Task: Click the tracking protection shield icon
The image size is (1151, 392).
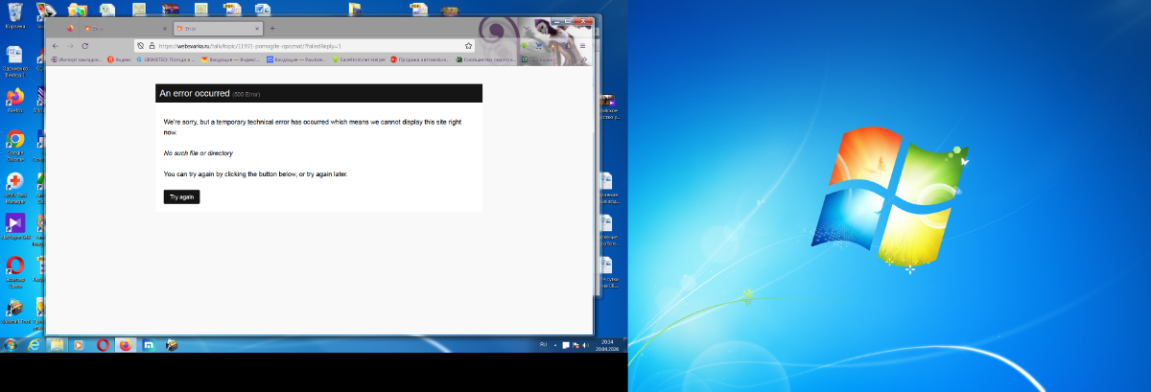Action: pos(140,45)
